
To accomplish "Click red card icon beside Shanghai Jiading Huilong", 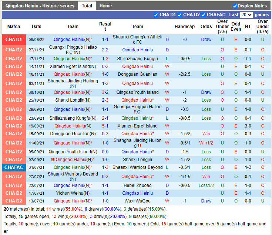I will point(140,146).
